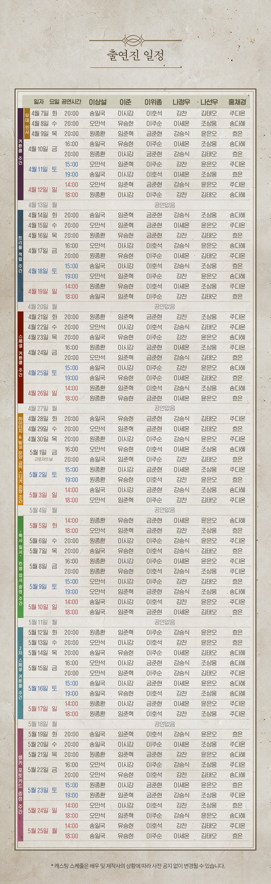Select the 트리플 적립 주간 sidebar bar

coord(21,255)
